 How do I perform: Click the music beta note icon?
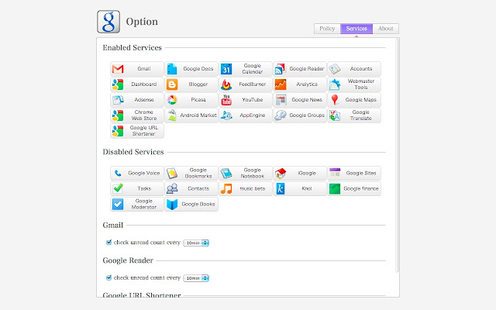point(226,189)
